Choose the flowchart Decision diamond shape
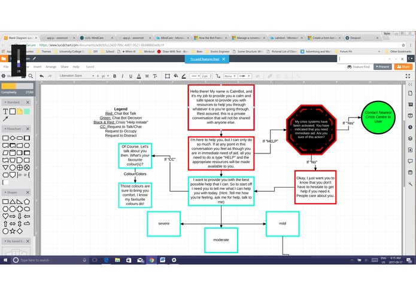Viewport: 416px width, 295px height. [13, 138]
